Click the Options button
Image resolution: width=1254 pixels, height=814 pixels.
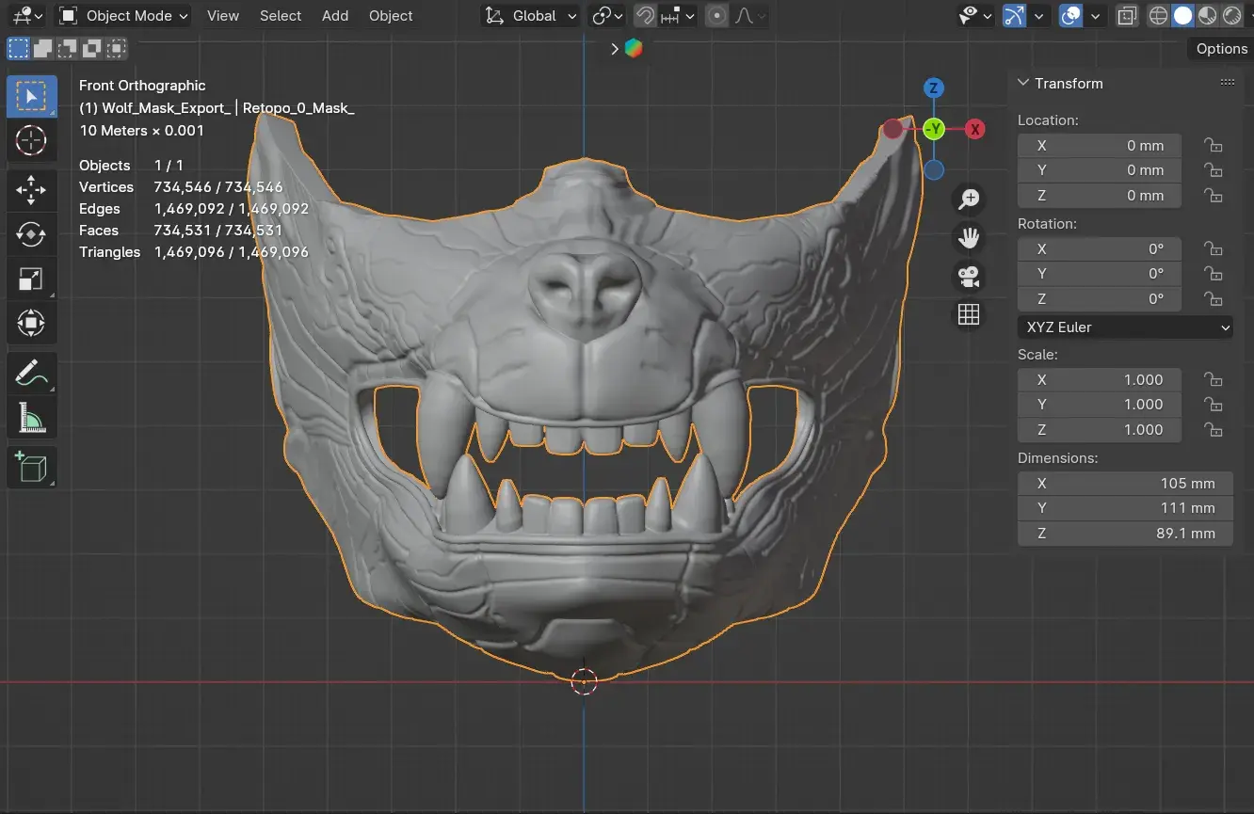click(x=1222, y=49)
